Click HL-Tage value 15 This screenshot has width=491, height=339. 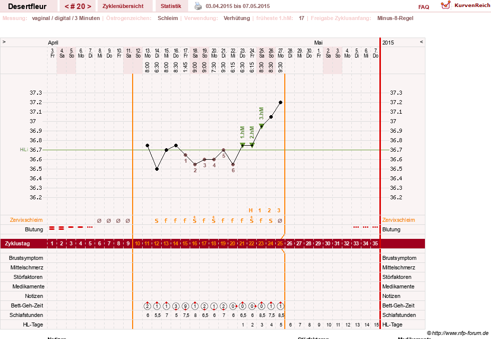coord(376,325)
